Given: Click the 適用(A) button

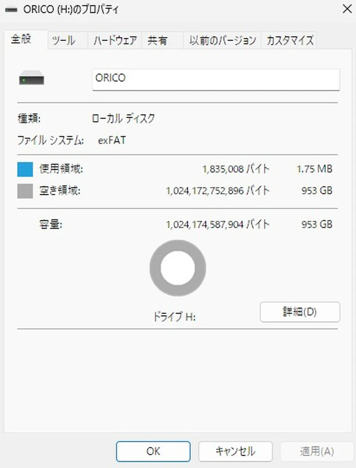Looking at the screenshot, I should point(317,451).
